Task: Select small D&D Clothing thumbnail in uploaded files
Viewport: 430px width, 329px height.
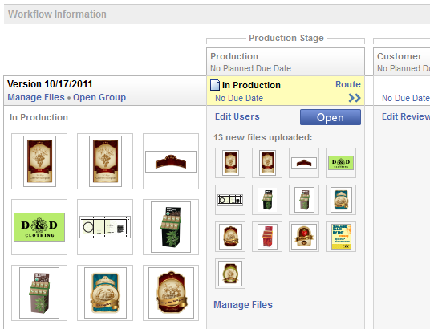Action: click(341, 163)
